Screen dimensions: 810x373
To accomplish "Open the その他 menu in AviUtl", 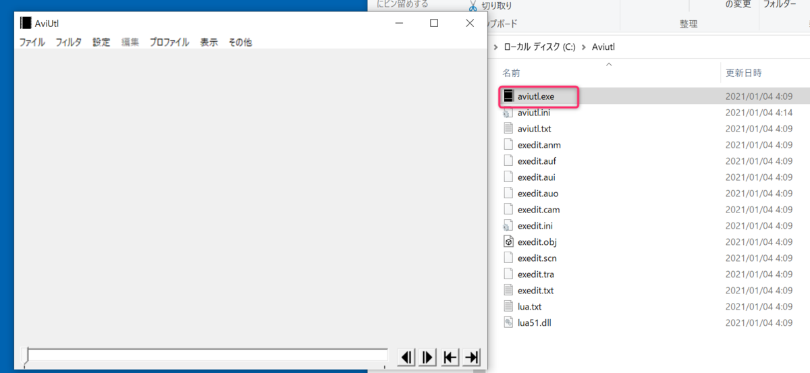I will pos(240,42).
